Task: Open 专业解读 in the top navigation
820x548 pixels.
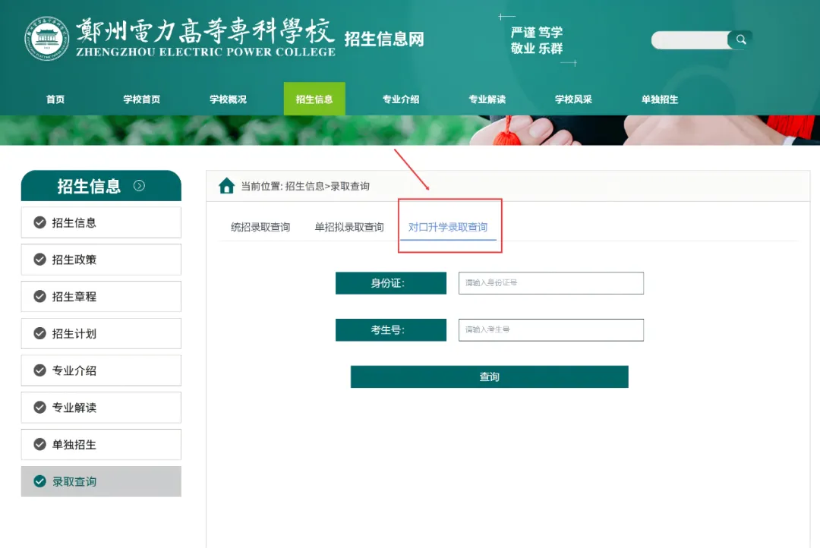Action: 487,99
